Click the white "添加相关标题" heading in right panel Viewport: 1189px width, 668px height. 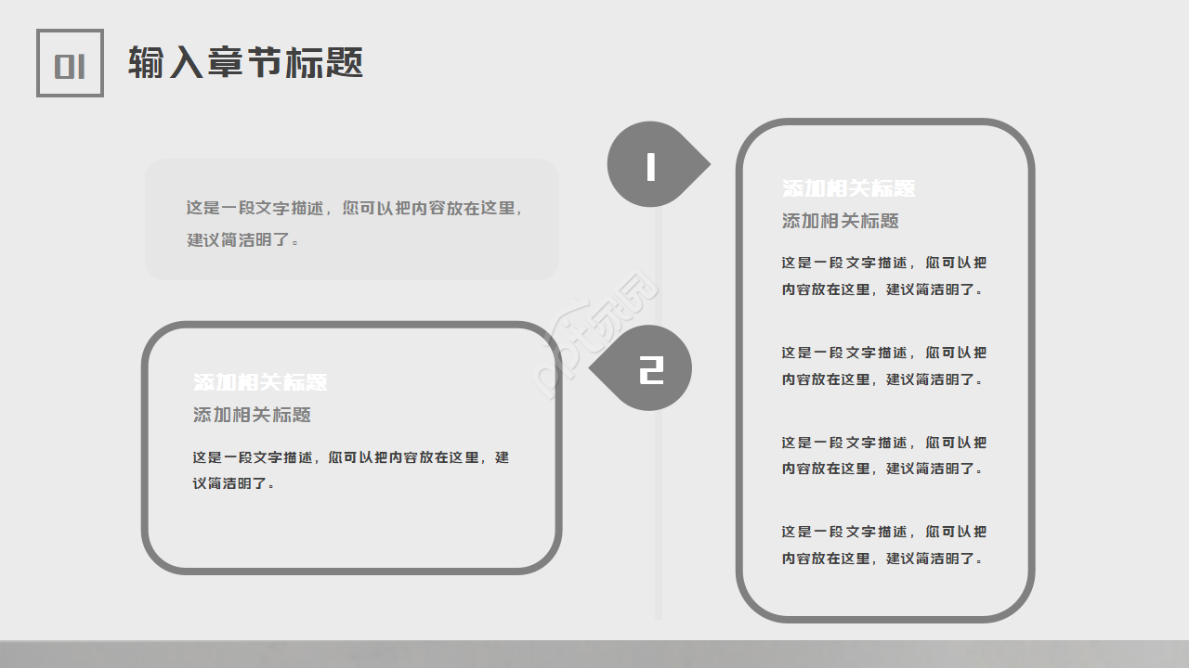tap(848, 188)
